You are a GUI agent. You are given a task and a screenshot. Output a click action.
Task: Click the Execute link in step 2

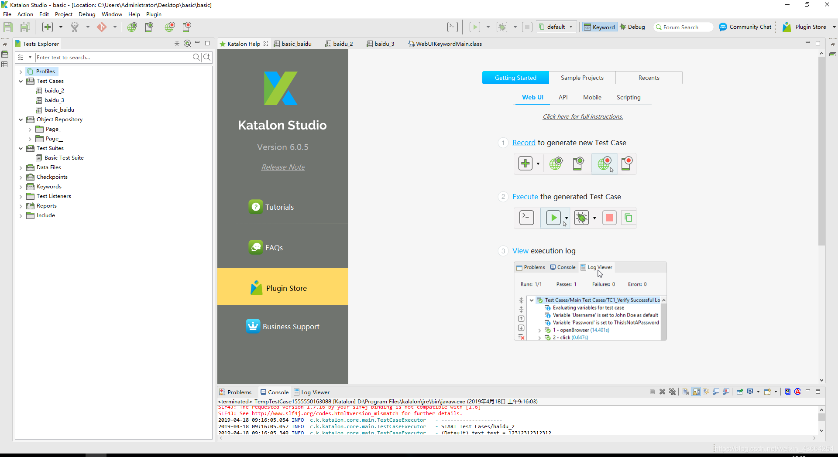pos(525,197)
